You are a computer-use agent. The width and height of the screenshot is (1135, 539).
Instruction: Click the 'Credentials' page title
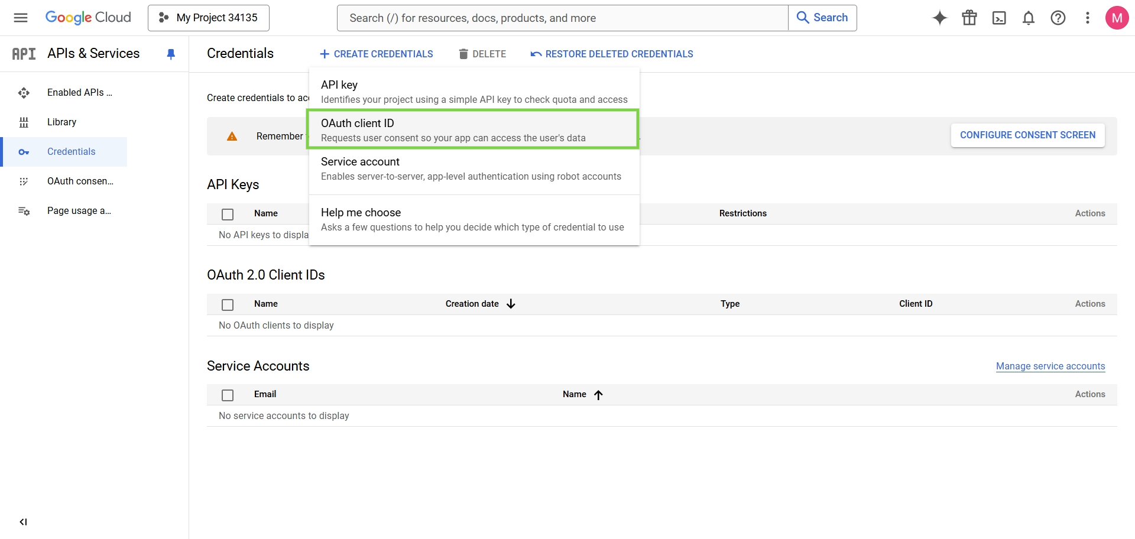click(240, 54)
